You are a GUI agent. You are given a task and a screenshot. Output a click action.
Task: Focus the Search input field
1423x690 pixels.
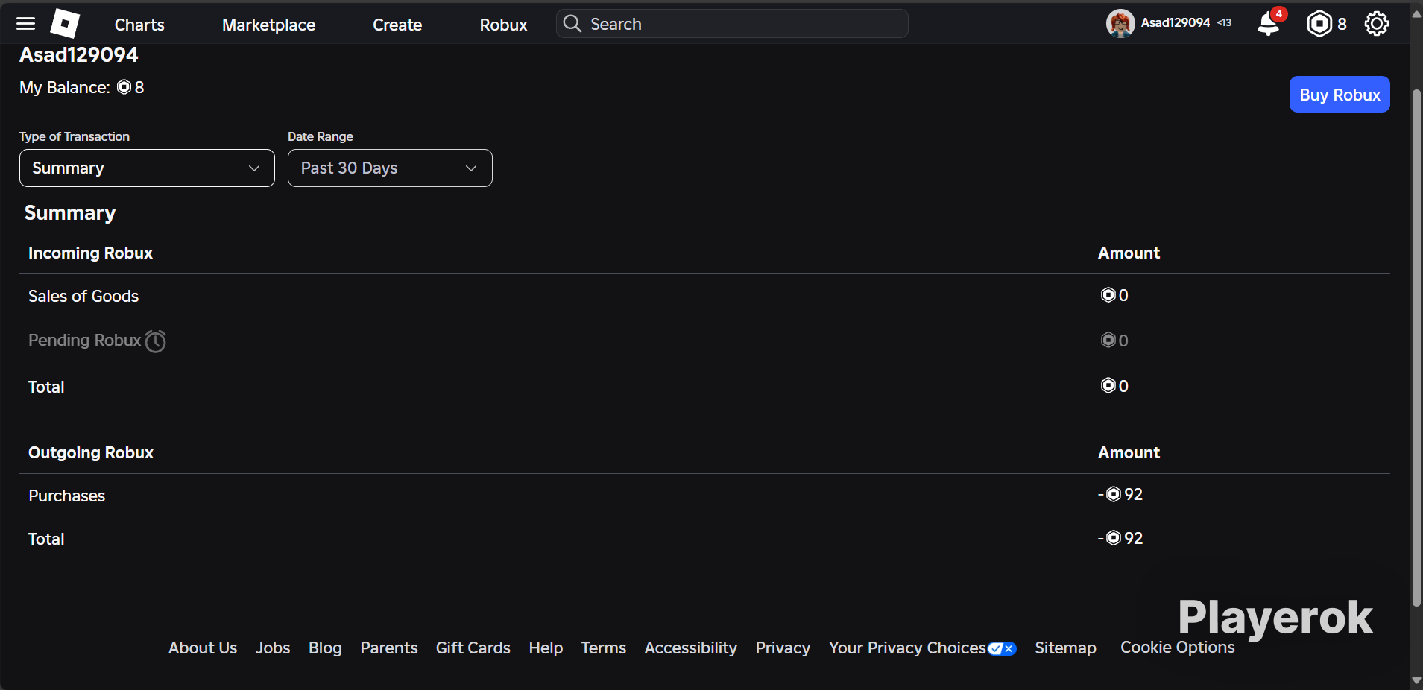click(x=732, y=24)
